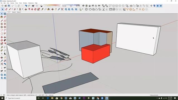Open the Extensions menu
The width and height of the screenshot is (178, 100).
31,3
